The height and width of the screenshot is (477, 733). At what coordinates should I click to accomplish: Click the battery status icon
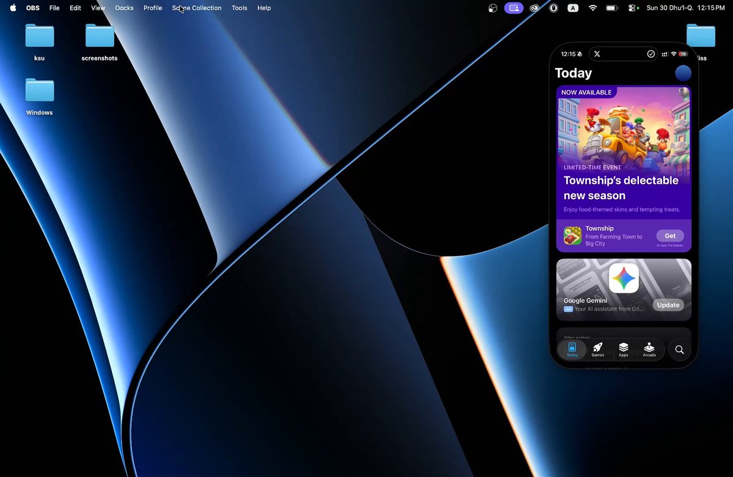pos(611,8)
